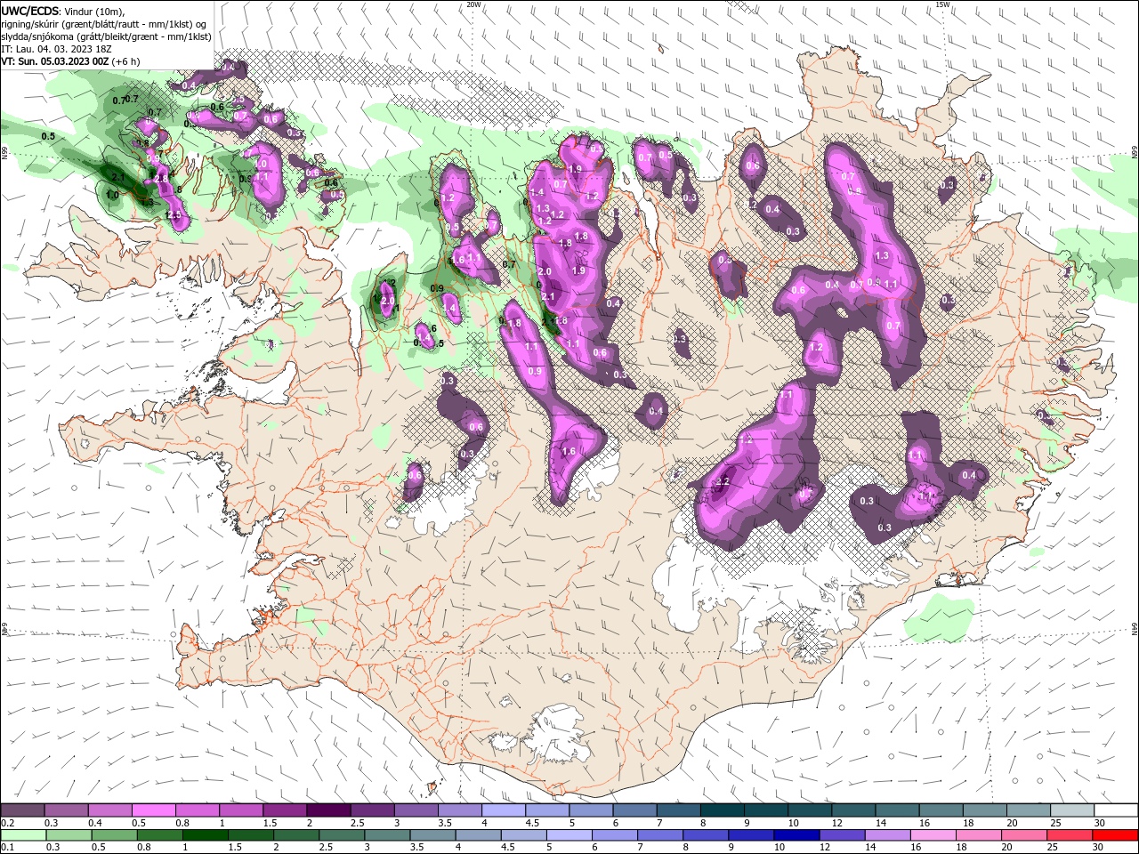This screenshot has width=1139, height=854.
Task: Click the dark purple 0.2 swatch in snow legend
Action: click(x=22, y=810)
